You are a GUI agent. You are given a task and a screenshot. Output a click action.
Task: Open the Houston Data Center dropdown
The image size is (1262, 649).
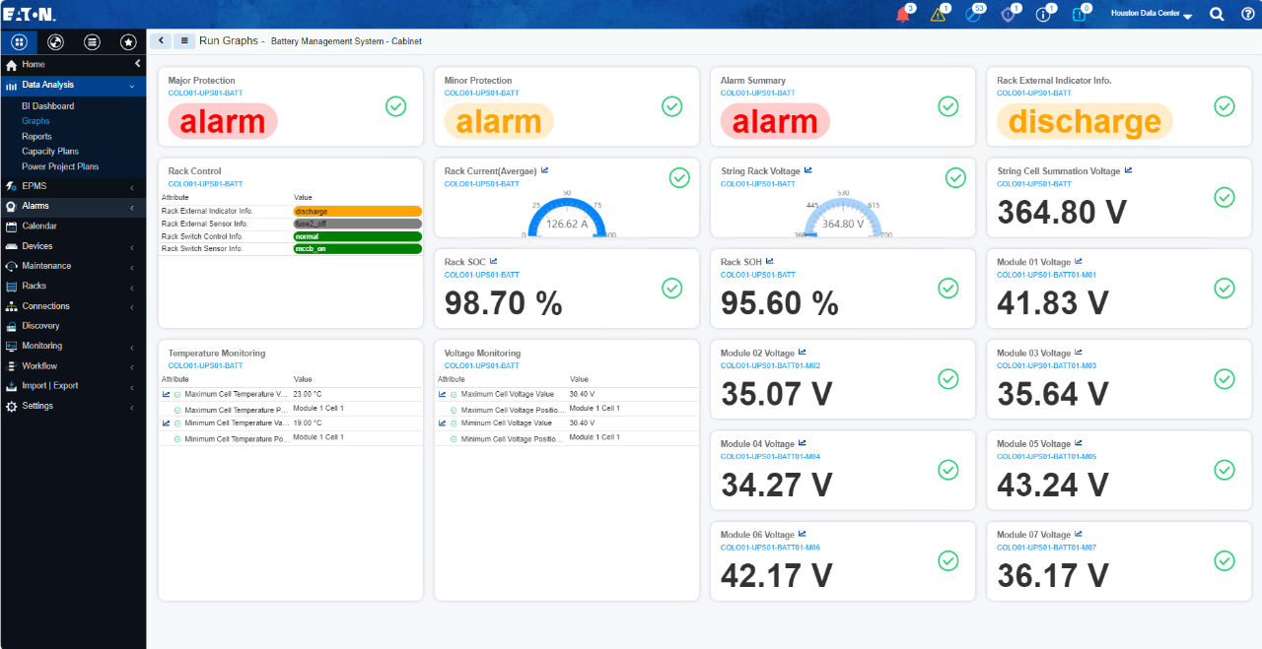[x=1152, y=14]
